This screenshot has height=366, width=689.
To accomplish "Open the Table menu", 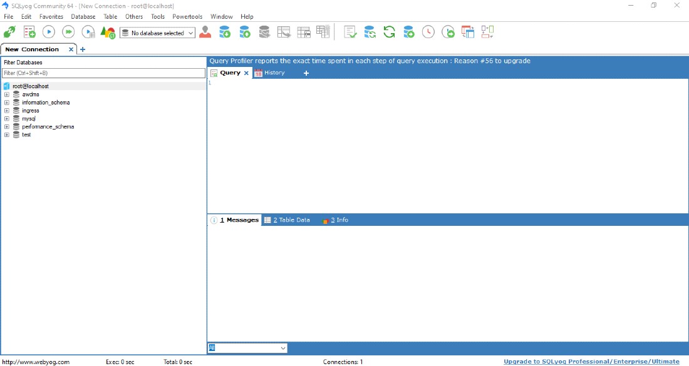I will tap(110, 17).
